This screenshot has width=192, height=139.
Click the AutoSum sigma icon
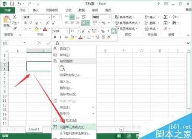(165, 17)
